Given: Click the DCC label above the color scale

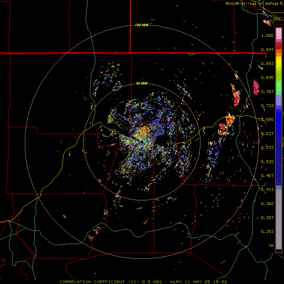Looking at the screenshot, I should pos(277,19).
